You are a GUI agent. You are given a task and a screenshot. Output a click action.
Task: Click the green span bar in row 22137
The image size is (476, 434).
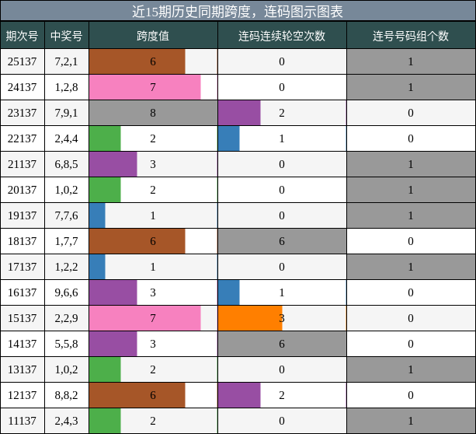[105, 138]
